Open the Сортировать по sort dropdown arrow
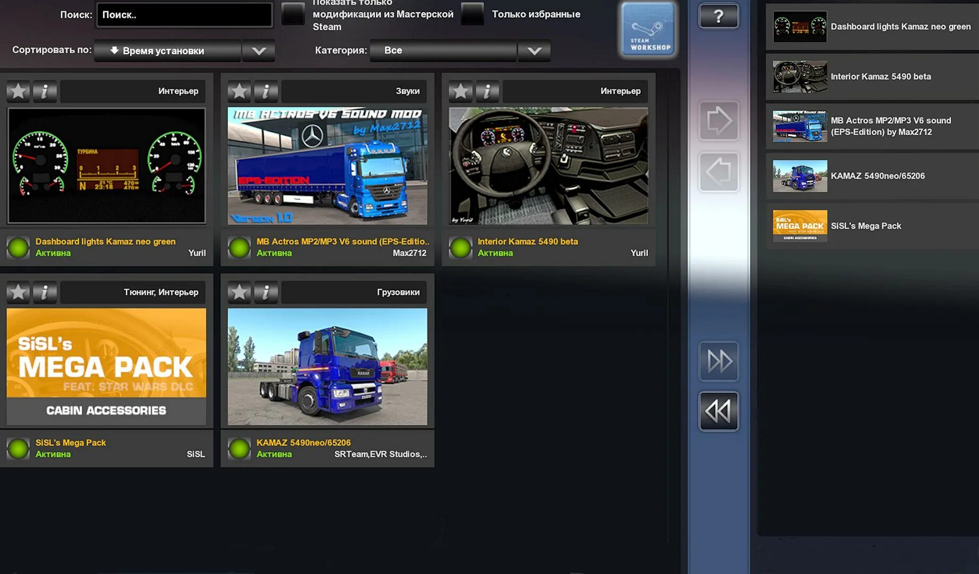The width and height of the screenshot is (979, 574). point(259,51)
